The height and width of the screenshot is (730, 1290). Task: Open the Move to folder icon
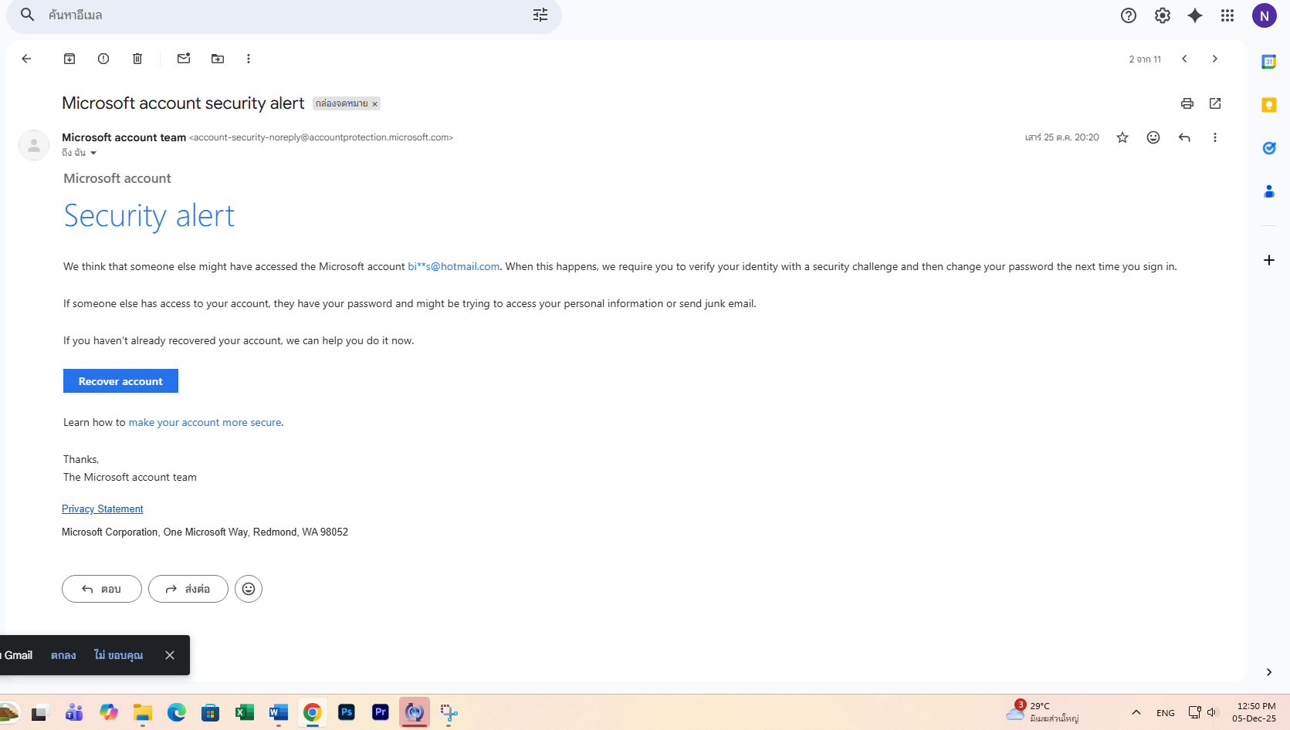click(218, 59)
